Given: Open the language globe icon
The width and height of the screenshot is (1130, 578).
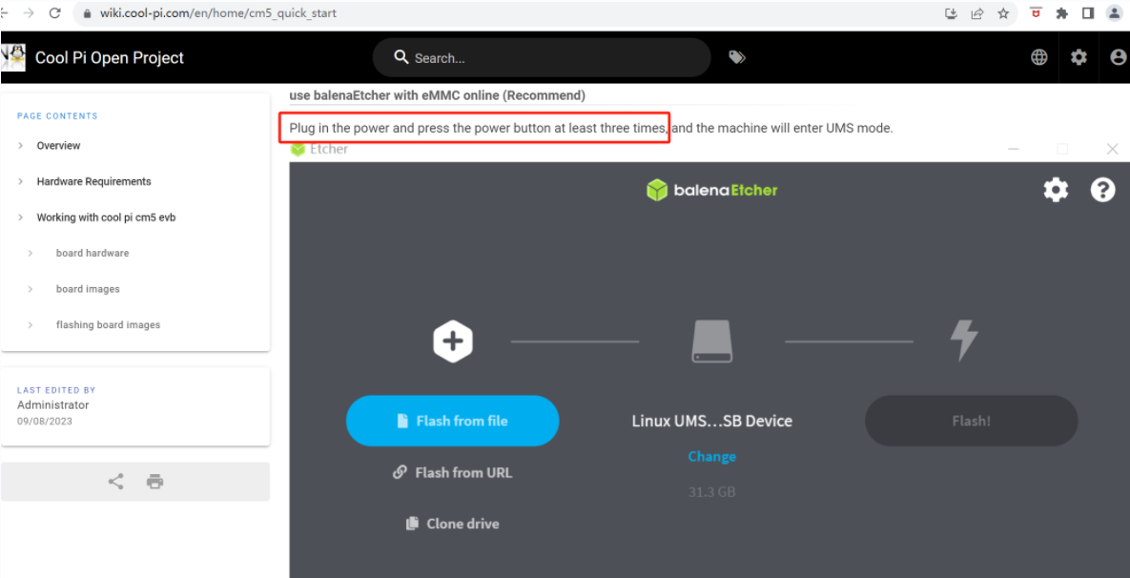Looking at the screenshot, I should pyautogui.click(x=1039, y=57).
